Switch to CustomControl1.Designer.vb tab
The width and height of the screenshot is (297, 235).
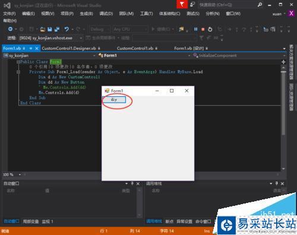click(69, 48)
